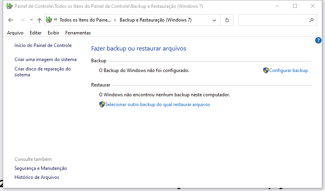325x191 pixels.
Task: Click the 'Fazer backup ou restaurar arquivos' heading
Action: [x=139, y=49]
